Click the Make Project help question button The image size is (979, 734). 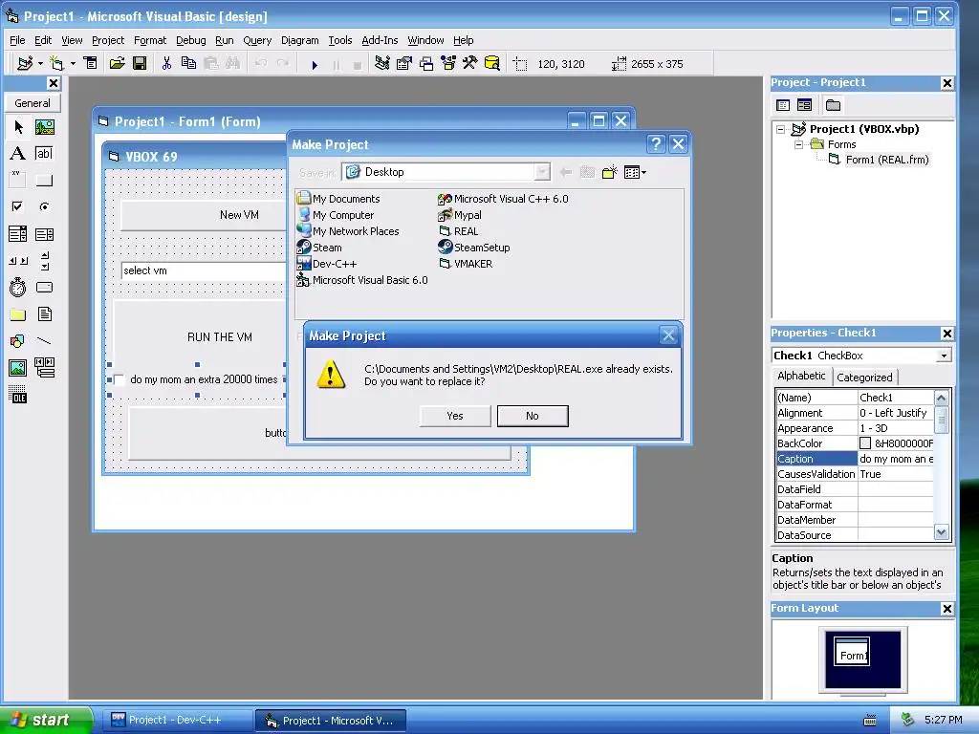(656, 144)
